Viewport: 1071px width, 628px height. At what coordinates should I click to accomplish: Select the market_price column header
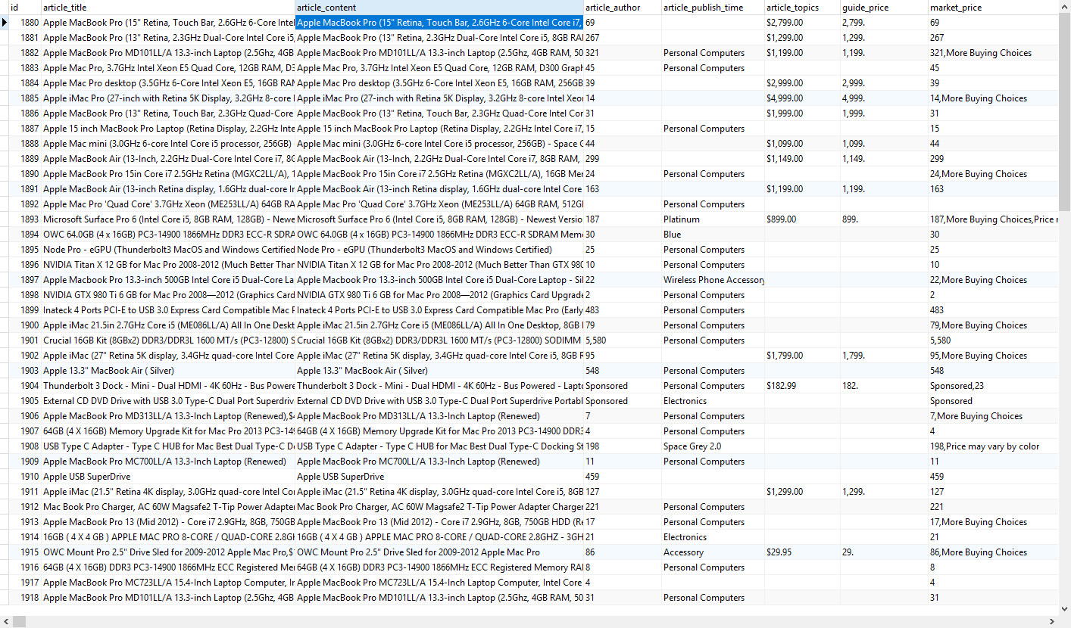point(993,8)
